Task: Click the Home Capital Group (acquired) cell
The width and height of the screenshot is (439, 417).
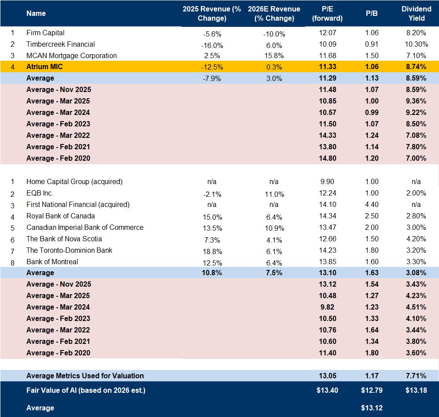Action: tap(74, 181)
